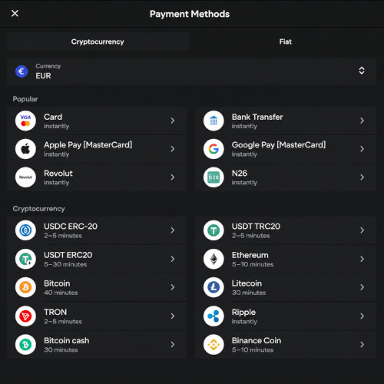Select the Card payment method label
Screen dimensions: 384x384
click(53, 117)
